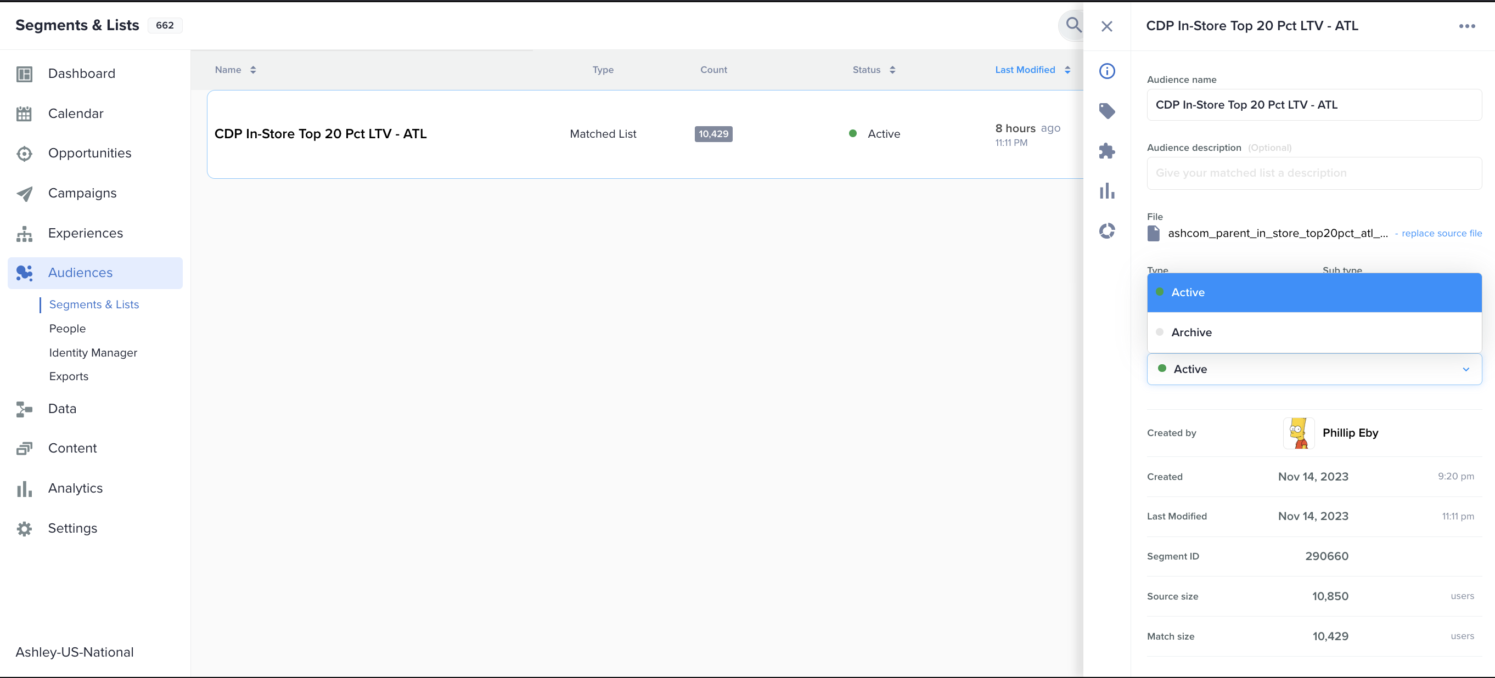The image size is (1495, 678).
Task: Open the donut chart icon in side panel
Action: point(1107,231)
